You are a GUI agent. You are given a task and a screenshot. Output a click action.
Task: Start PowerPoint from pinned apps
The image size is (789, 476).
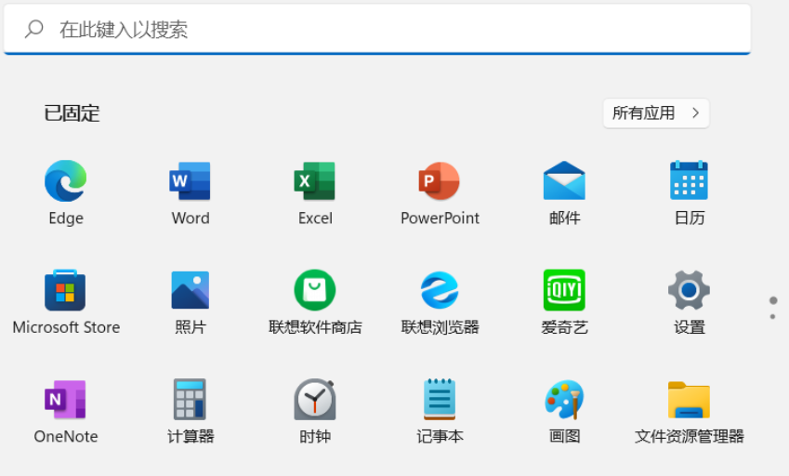440,181
